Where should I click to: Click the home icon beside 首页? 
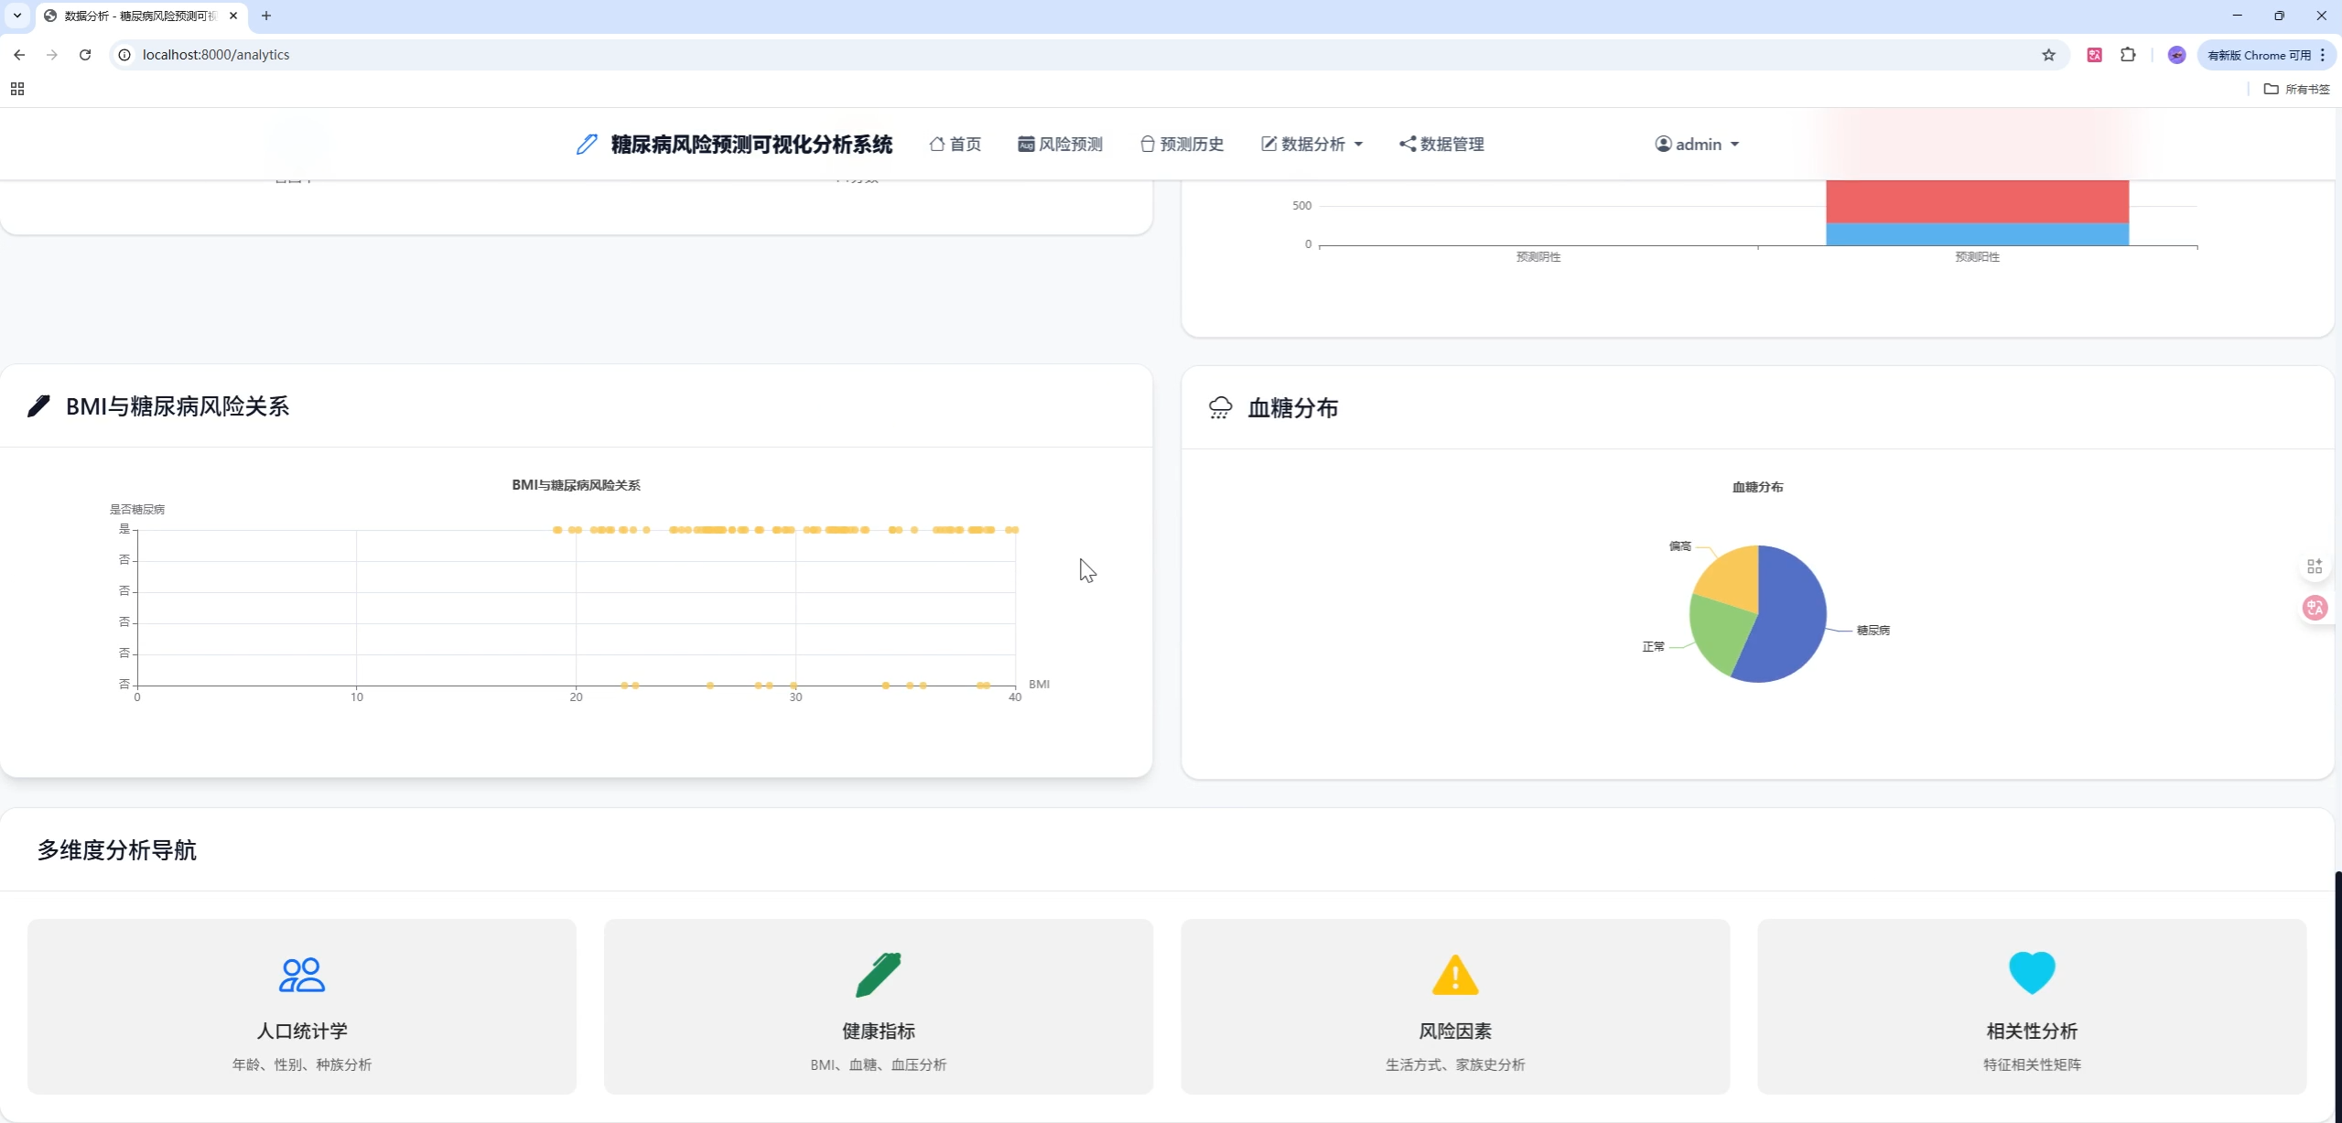coord(937,144)
